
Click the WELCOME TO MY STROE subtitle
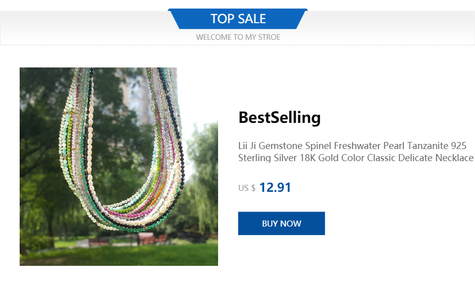(x=238, y=37)
